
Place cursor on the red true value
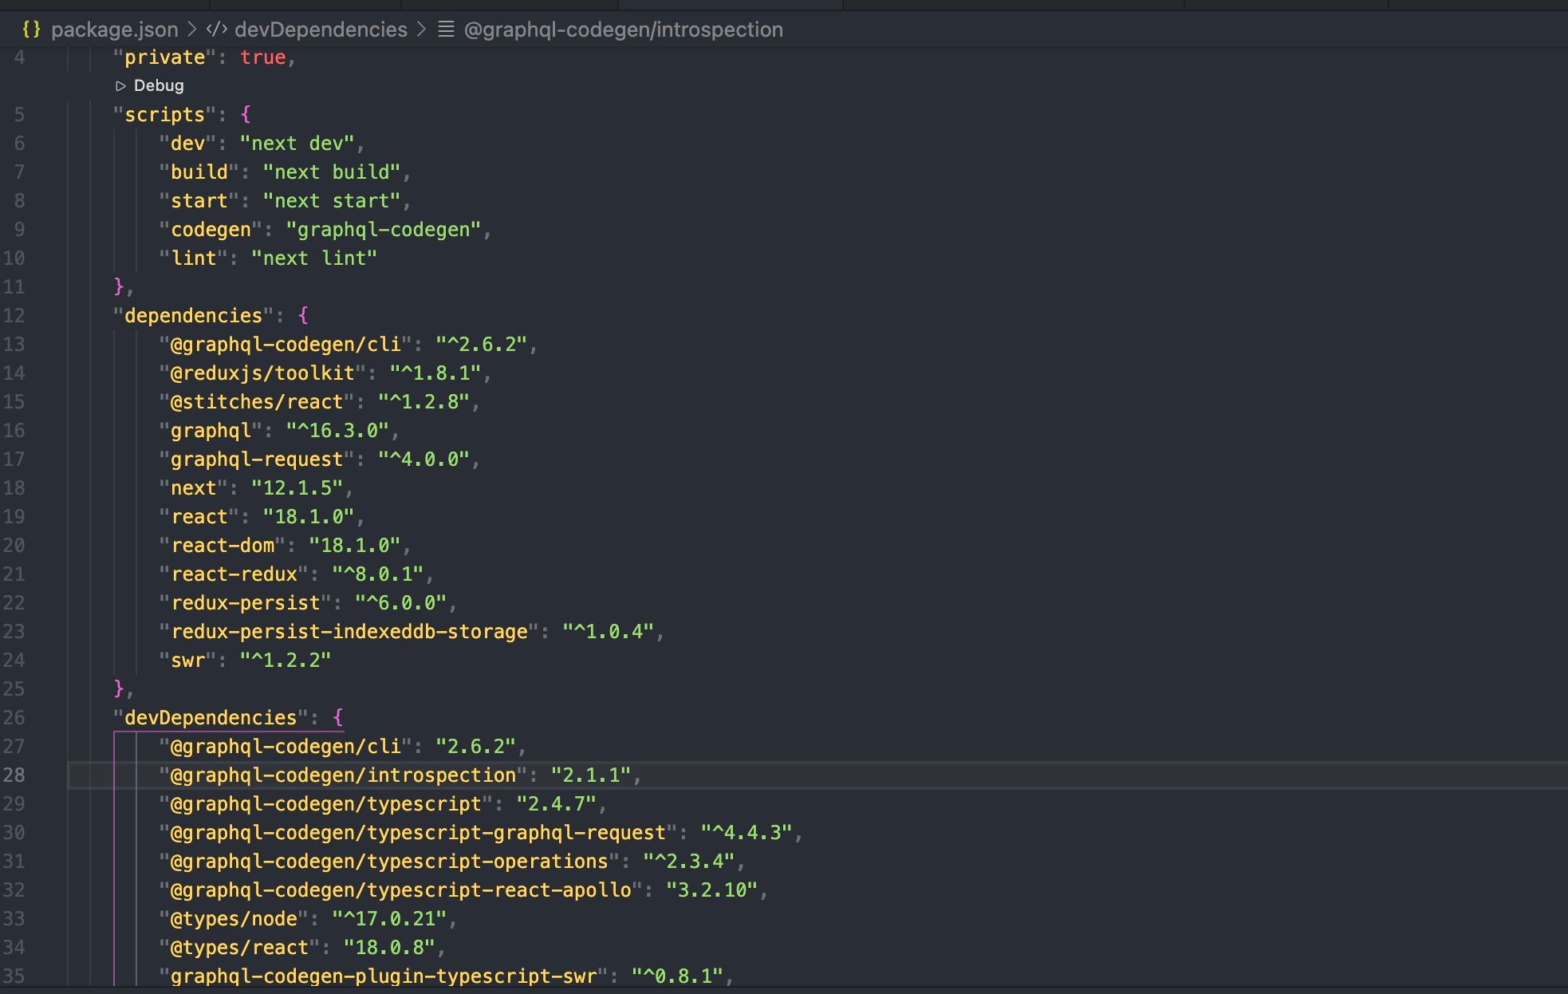tap(262, 57)
